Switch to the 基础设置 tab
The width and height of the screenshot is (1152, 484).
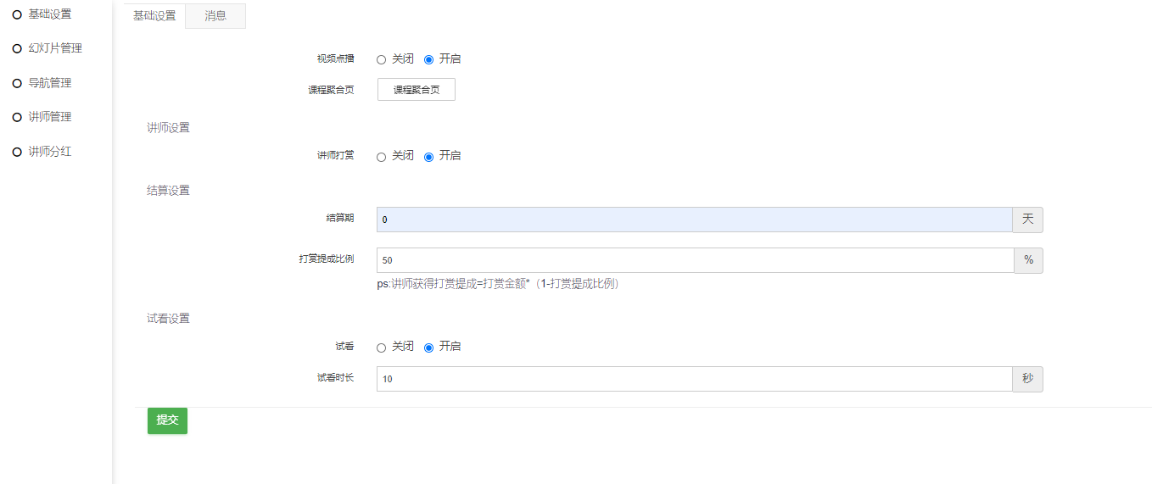coord(154,15)
